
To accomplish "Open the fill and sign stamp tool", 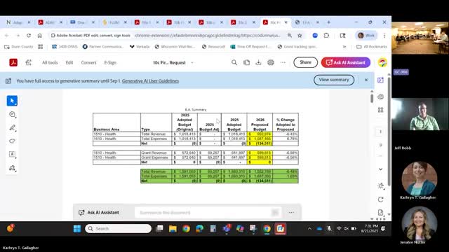I will pyautogui.click(x=12, y=168).
